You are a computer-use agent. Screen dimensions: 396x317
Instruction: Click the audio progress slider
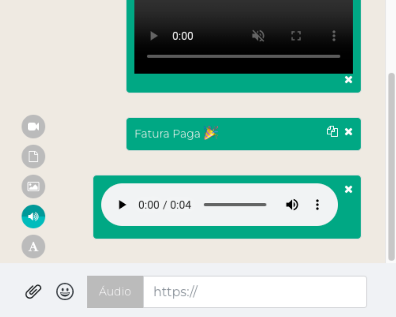(x=235, y=205)
